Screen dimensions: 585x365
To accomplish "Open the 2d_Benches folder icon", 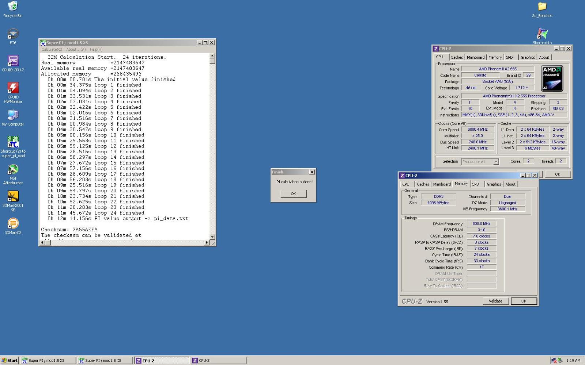I will point(542,9).
